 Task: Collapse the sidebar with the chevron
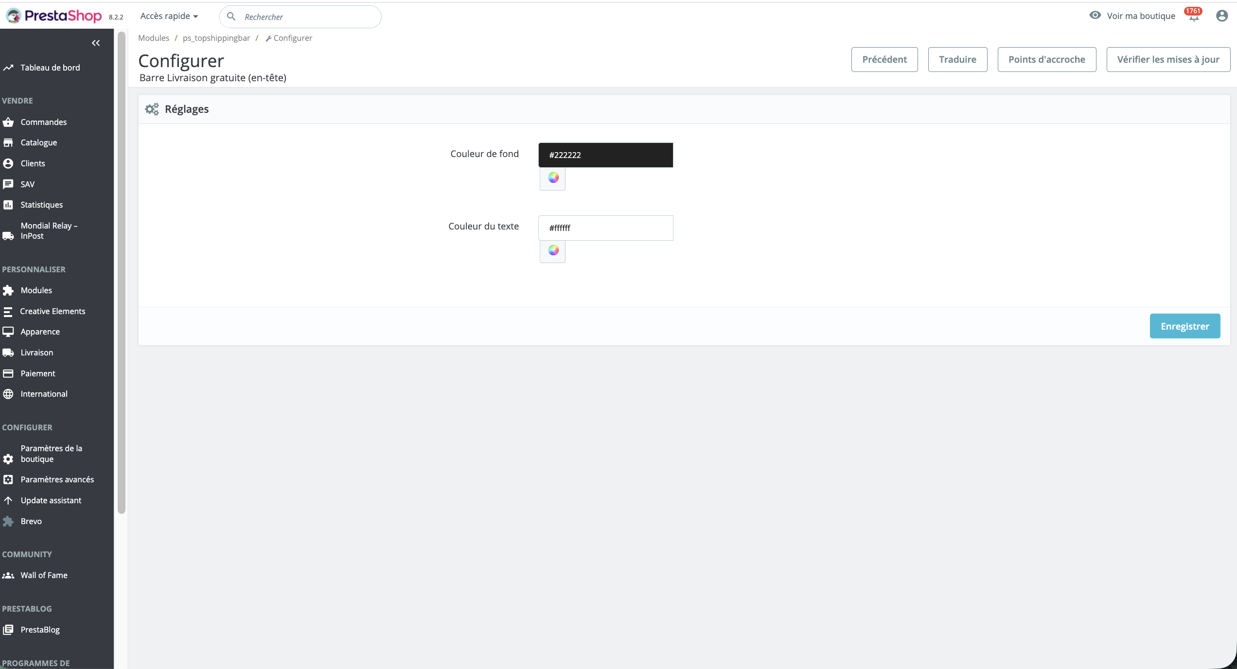click(95, 43)
